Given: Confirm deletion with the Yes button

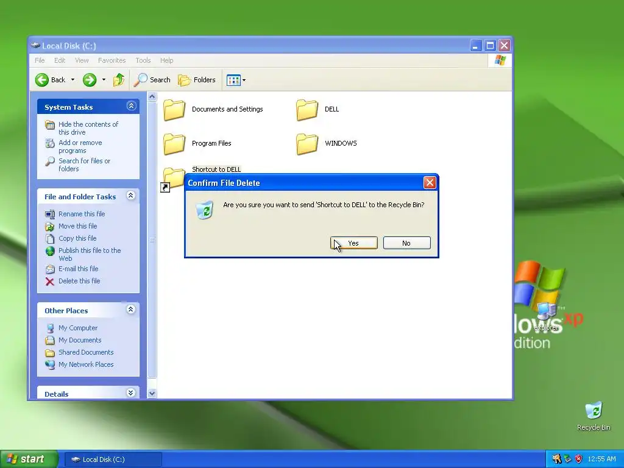Looking at the screenshot, I should (x=354, y=243).
